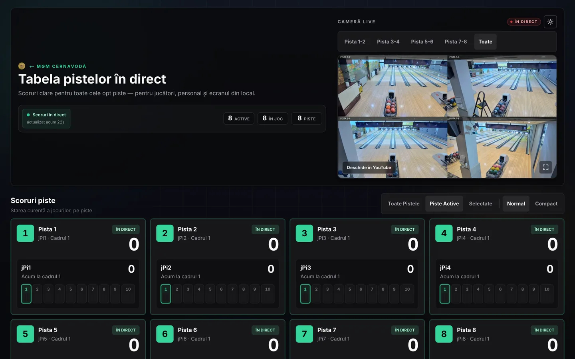Toggle the light theme sun icon
This screenshot has width=575, height=359.
[550, 22]
